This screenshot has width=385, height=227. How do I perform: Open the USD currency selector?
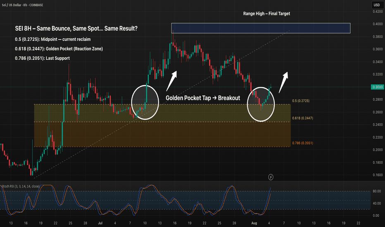pyautogui.click(x=376, y=5)
